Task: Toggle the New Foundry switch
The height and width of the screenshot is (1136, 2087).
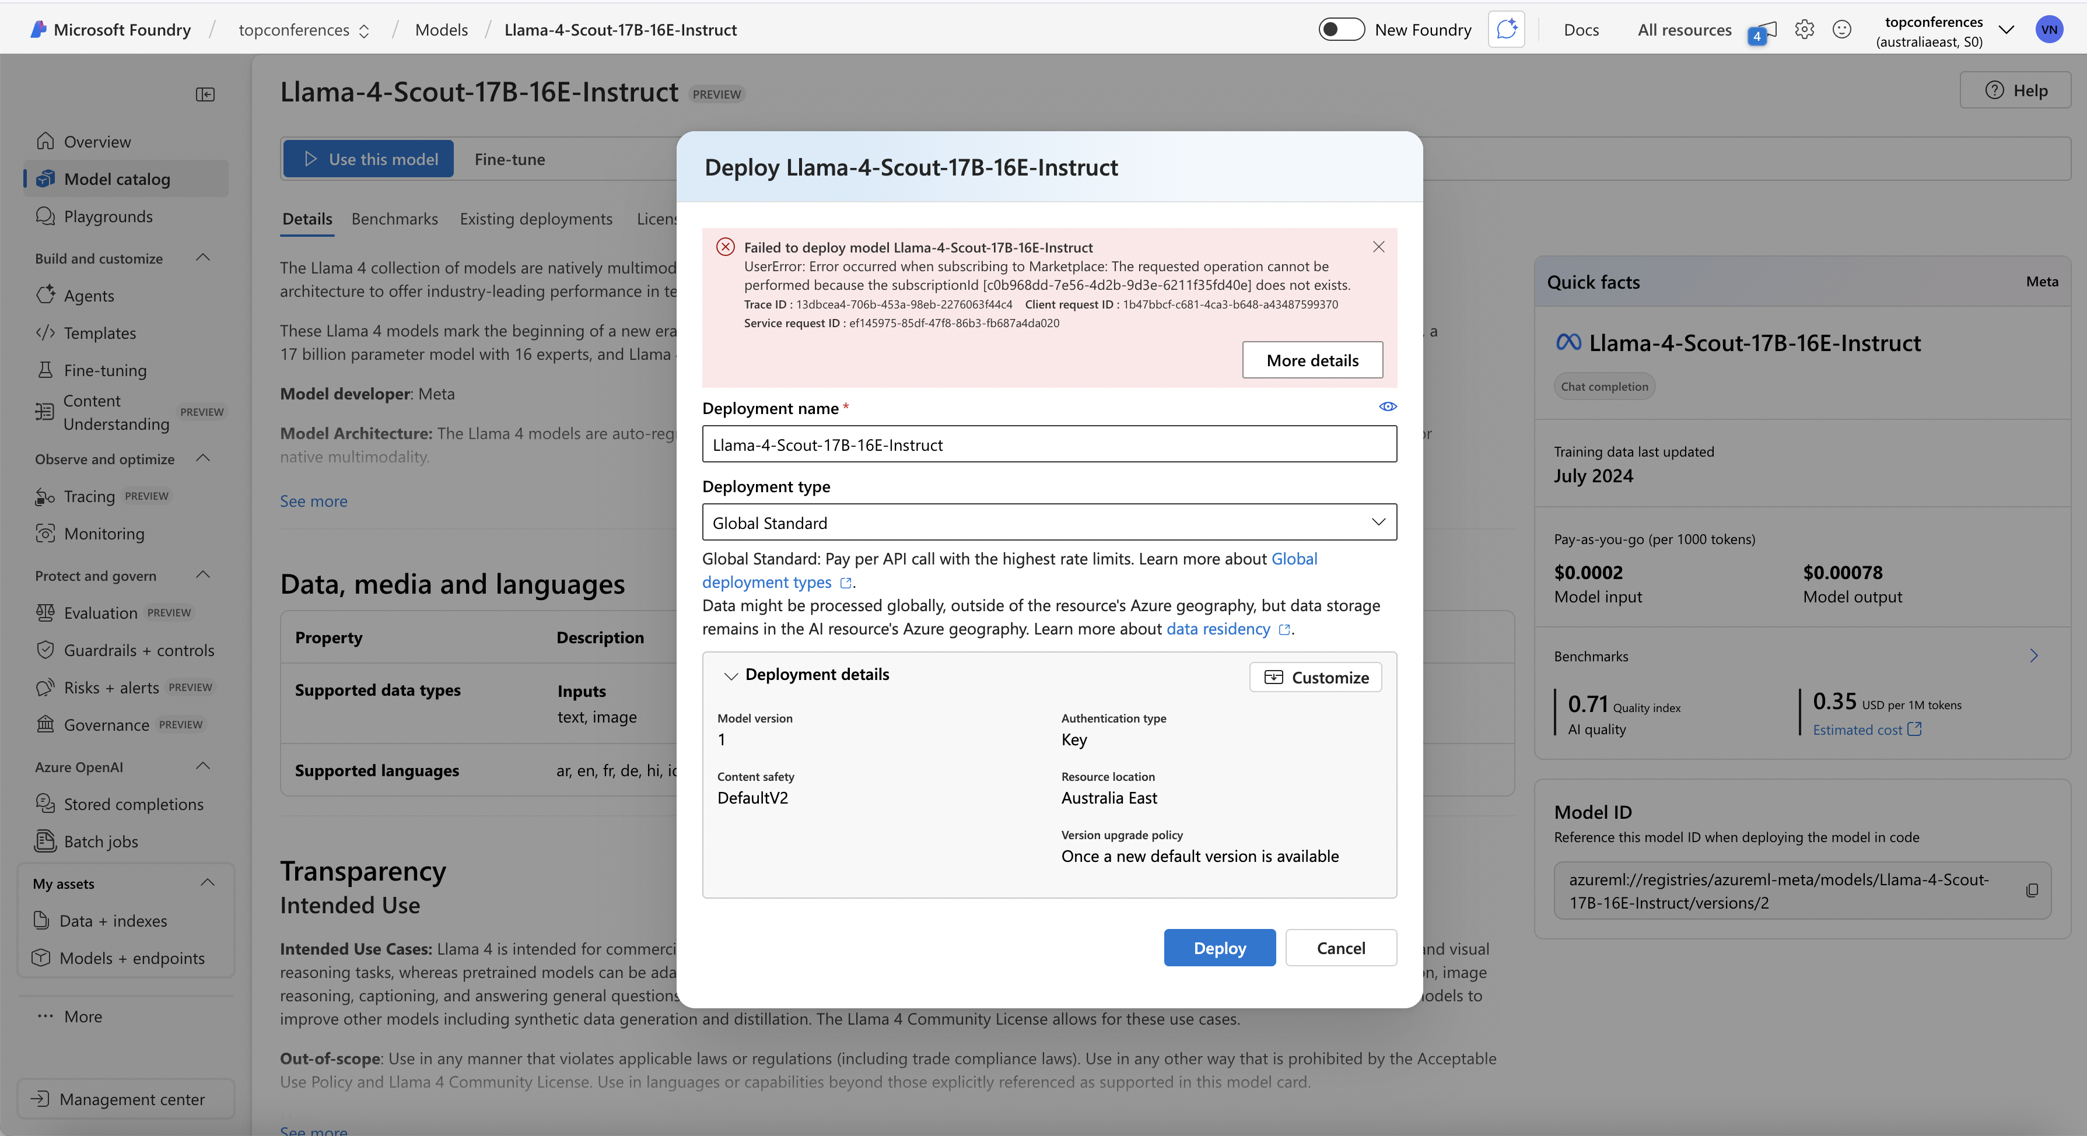Action: [1341, 30]
